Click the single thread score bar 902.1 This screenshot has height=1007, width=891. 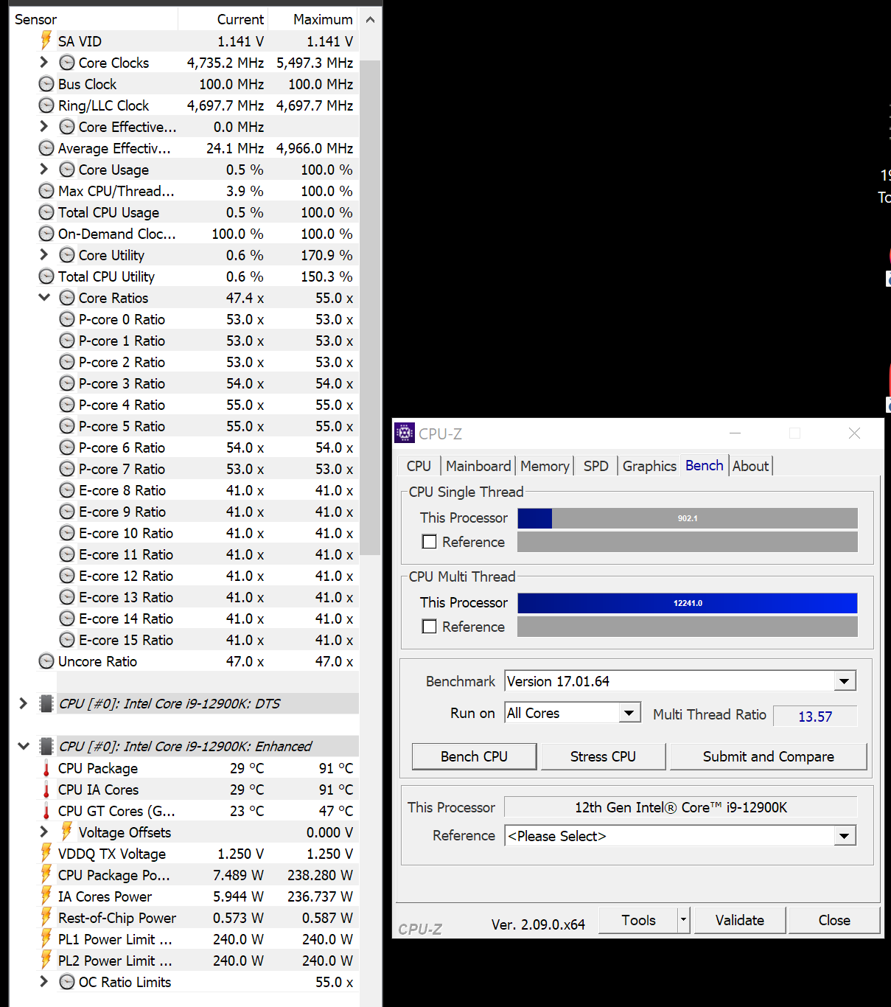[688, 518]
